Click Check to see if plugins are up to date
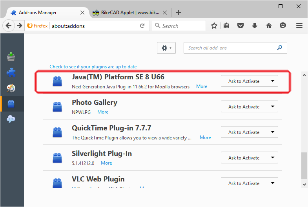 (x=93, y=67)
